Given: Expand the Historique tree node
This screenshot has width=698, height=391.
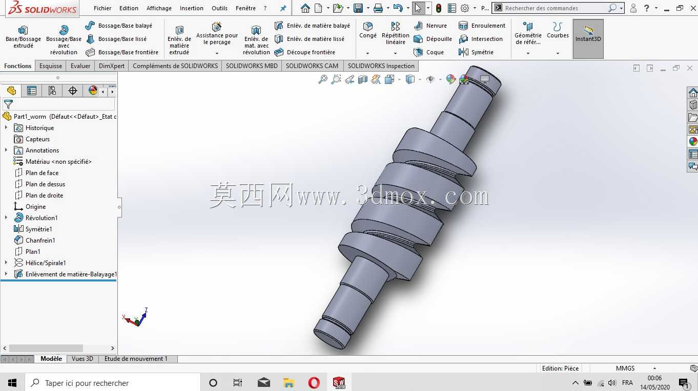Looking at the screenshot, I should [x=6, y=128].
